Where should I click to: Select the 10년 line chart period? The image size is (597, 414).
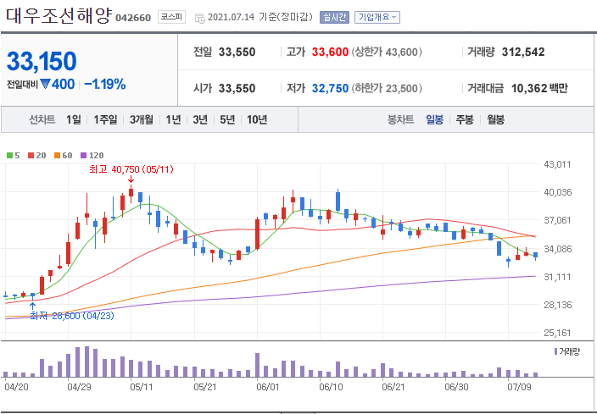(x=257, y=119)
